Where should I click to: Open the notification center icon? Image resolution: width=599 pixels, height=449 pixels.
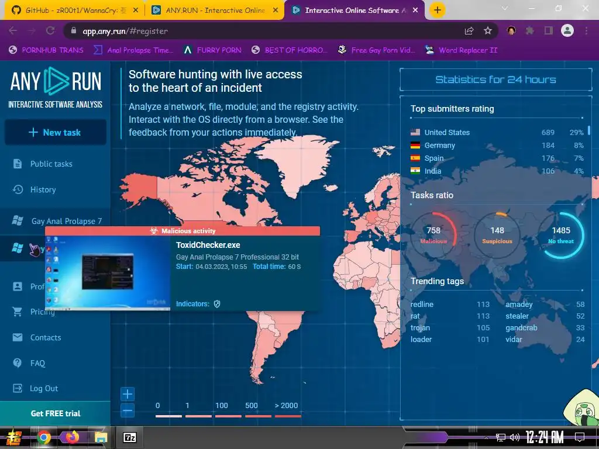point(580,437)
